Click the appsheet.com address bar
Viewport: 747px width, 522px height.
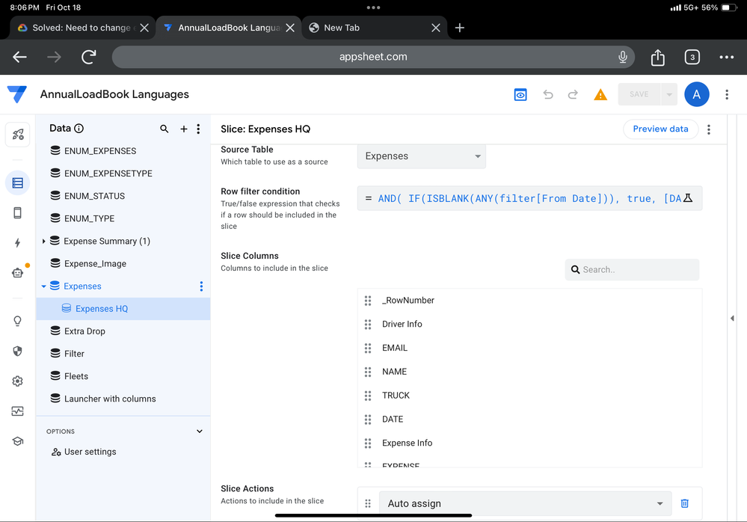[373, 57]
